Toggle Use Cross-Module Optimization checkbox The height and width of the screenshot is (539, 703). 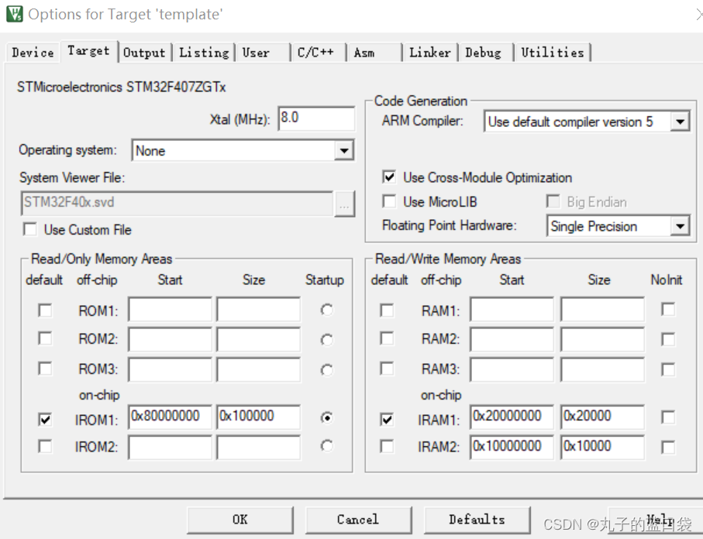point(389,177)
